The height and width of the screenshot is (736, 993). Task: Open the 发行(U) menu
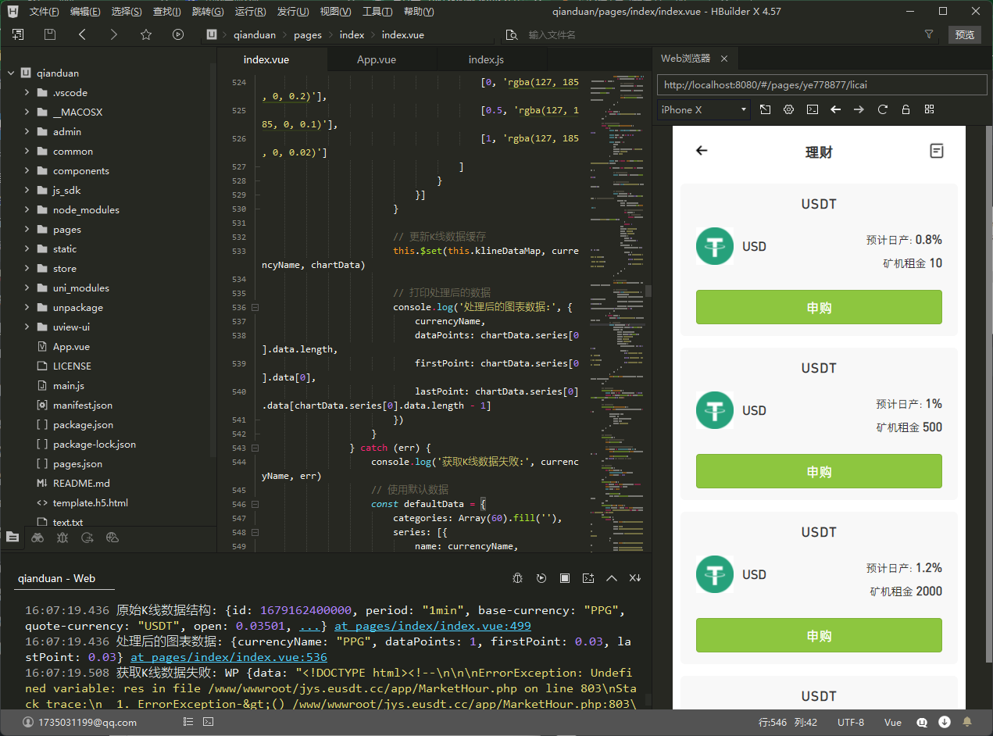pyautogui.click(x=293, y=12)
